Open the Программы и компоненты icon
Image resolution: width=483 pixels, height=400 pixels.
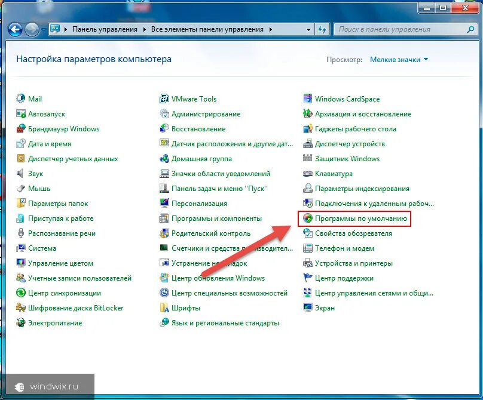point(164,218)
